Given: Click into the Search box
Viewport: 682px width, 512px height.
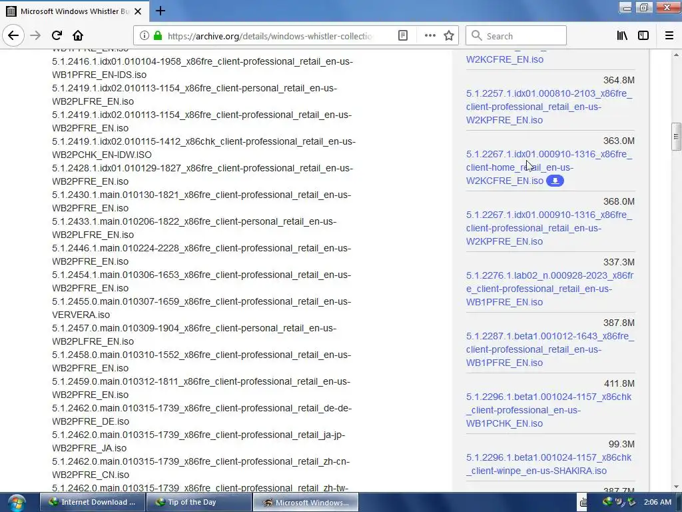Looking at the screenshot, I should click(x=516, y=36).
